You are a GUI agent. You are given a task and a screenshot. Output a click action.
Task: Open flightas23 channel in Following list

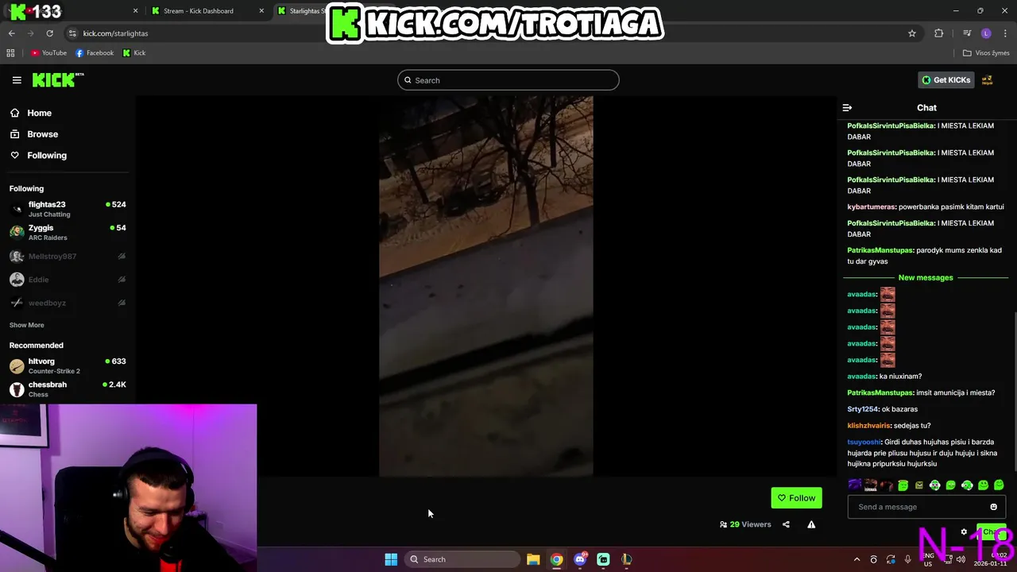[x=68, y=209]
